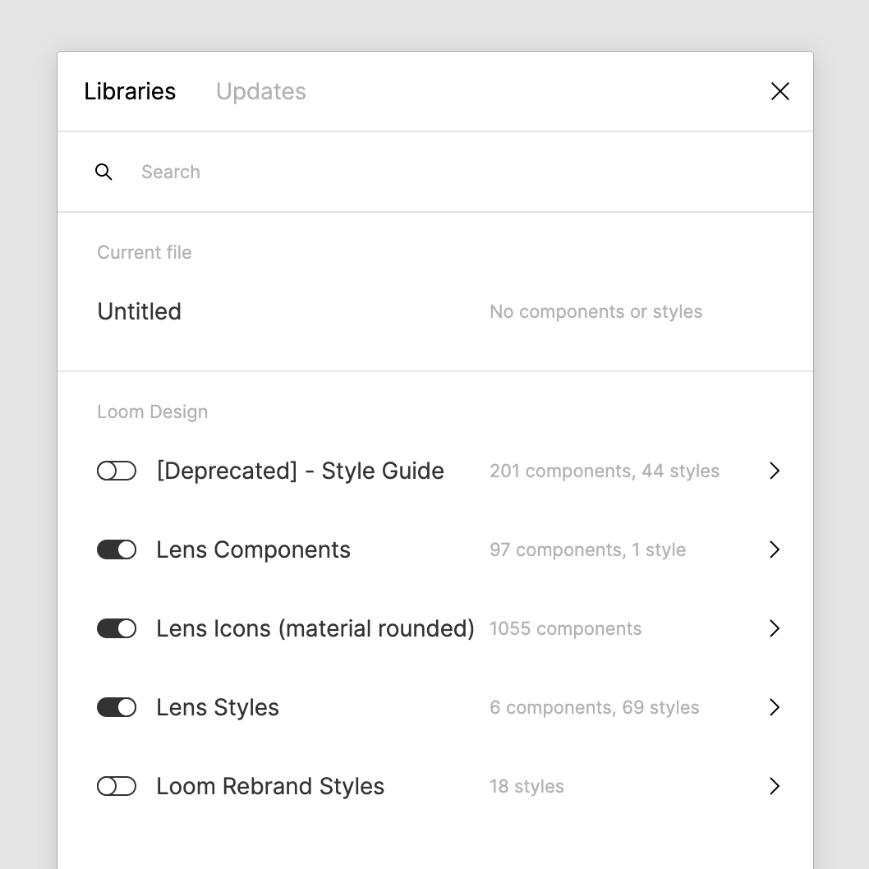Enable the Loom Rebrand Styles toggle

click(117, 786)
